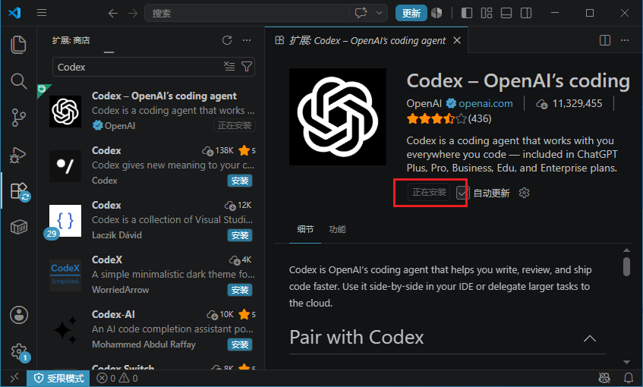Screen dimensions: 643x387
Task: Refresh the extensions marketplace list
Action: coord(227,40)
